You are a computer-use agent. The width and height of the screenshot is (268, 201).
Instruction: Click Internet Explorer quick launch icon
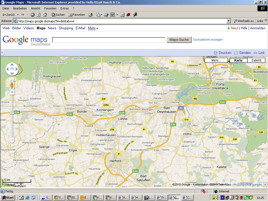(27, 198)
